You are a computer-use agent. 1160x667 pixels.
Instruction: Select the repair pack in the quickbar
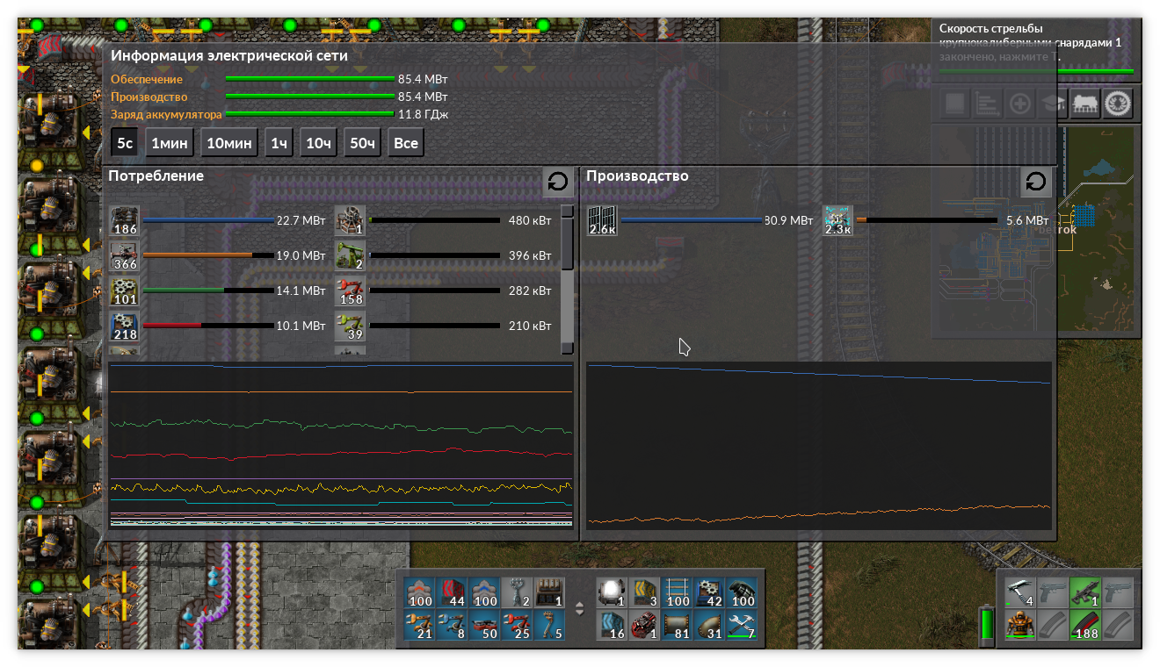pos(743,624)
